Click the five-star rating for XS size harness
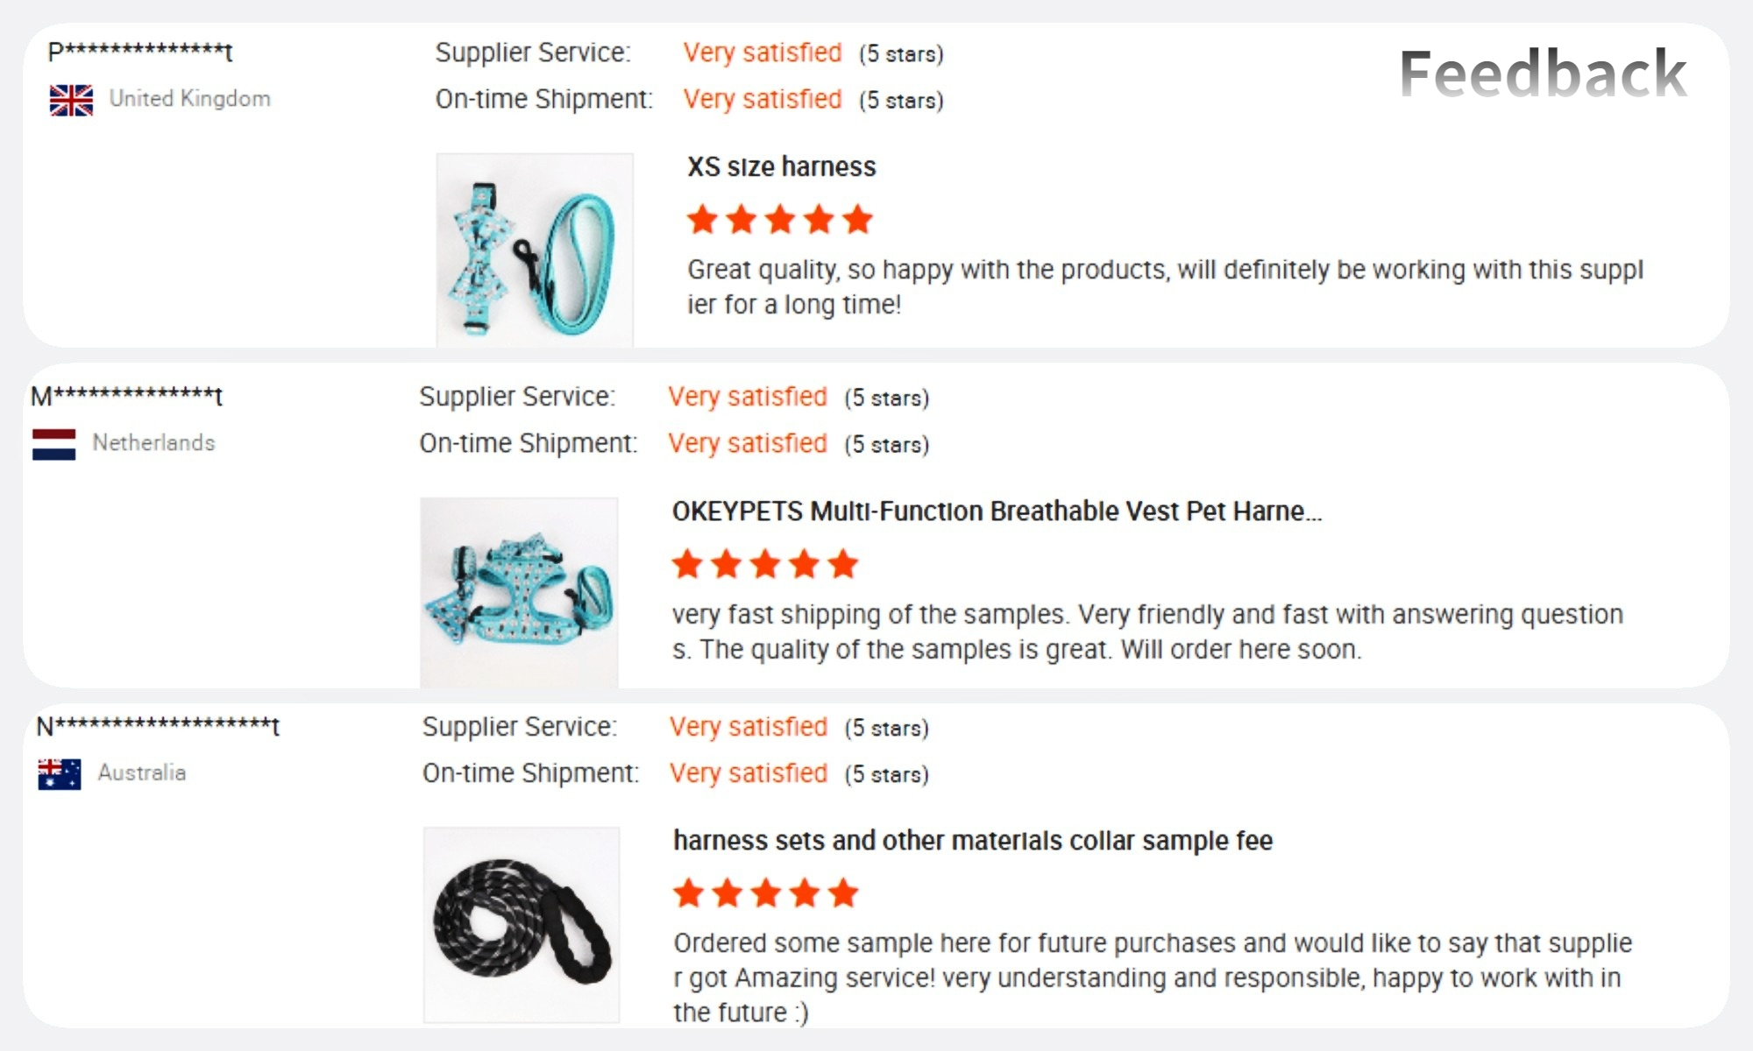This screenshot has width=1753, height=1051. (779, 220)
